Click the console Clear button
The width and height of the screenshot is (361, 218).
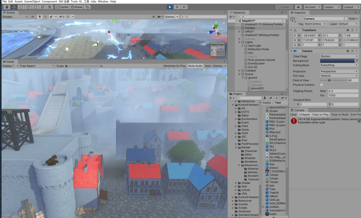(x=293, y=114)
